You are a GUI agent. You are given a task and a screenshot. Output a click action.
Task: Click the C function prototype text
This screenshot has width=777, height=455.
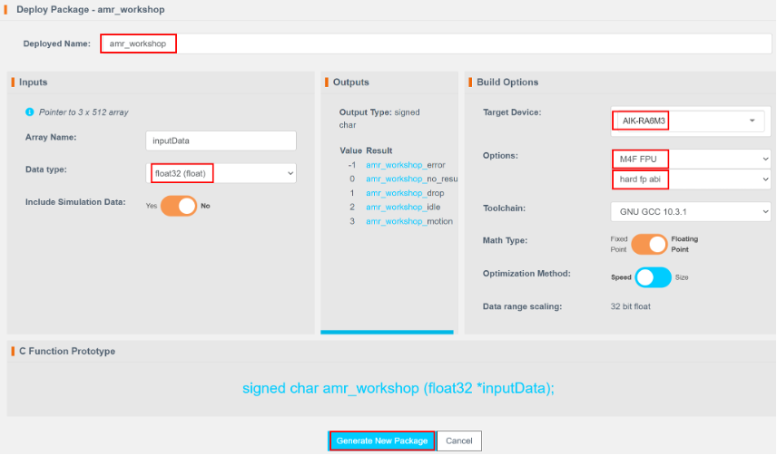pos(398,387)
